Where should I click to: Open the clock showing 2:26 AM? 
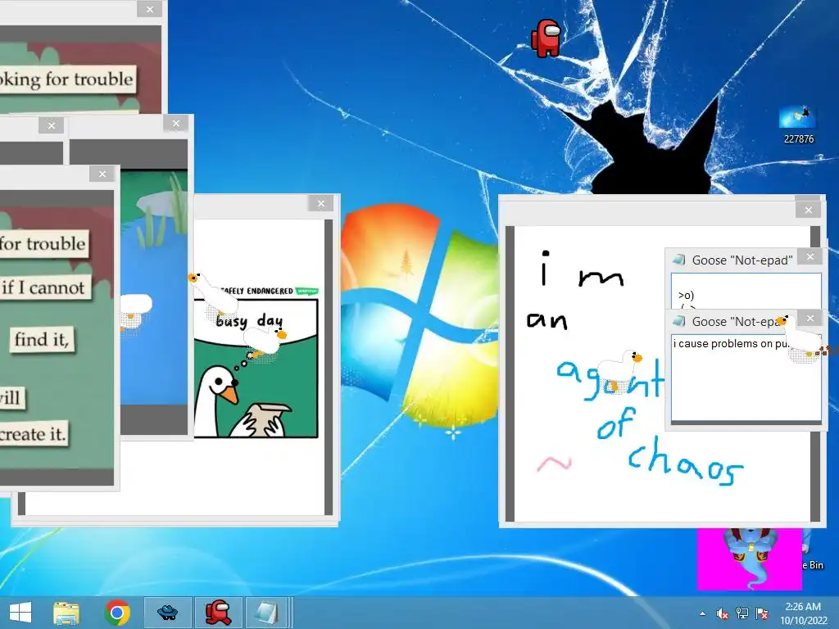click(x=803, y=613)
